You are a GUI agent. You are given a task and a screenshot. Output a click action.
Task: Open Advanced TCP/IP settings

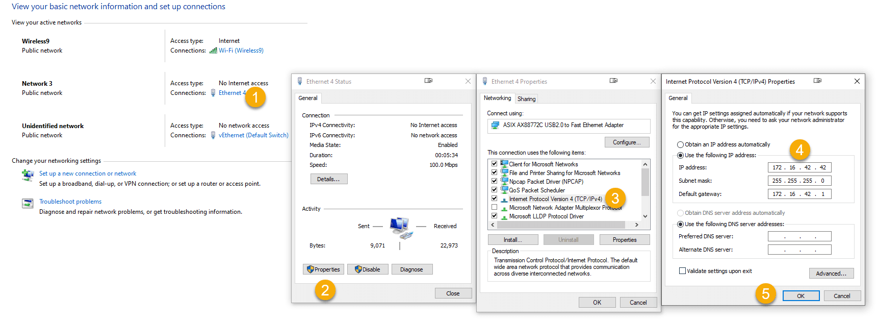point(831,274)
